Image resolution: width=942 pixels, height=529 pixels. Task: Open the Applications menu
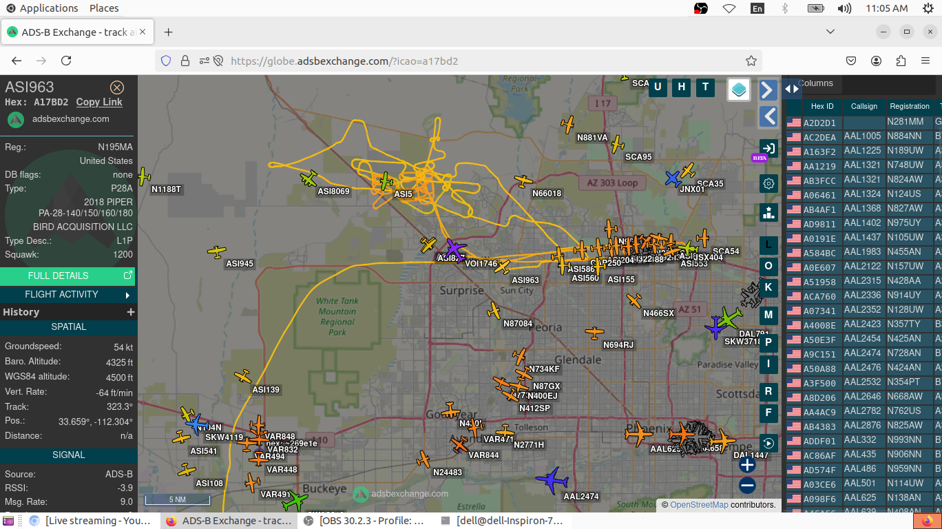click(x=43, y=8)
